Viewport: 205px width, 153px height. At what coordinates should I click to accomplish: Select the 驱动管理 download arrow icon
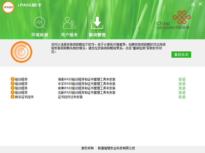tap(97, 23)
